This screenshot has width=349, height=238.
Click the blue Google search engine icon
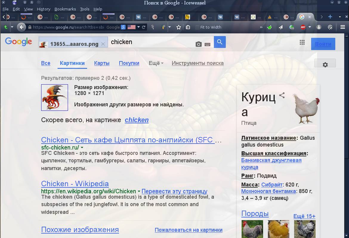(x=123, y=27)
